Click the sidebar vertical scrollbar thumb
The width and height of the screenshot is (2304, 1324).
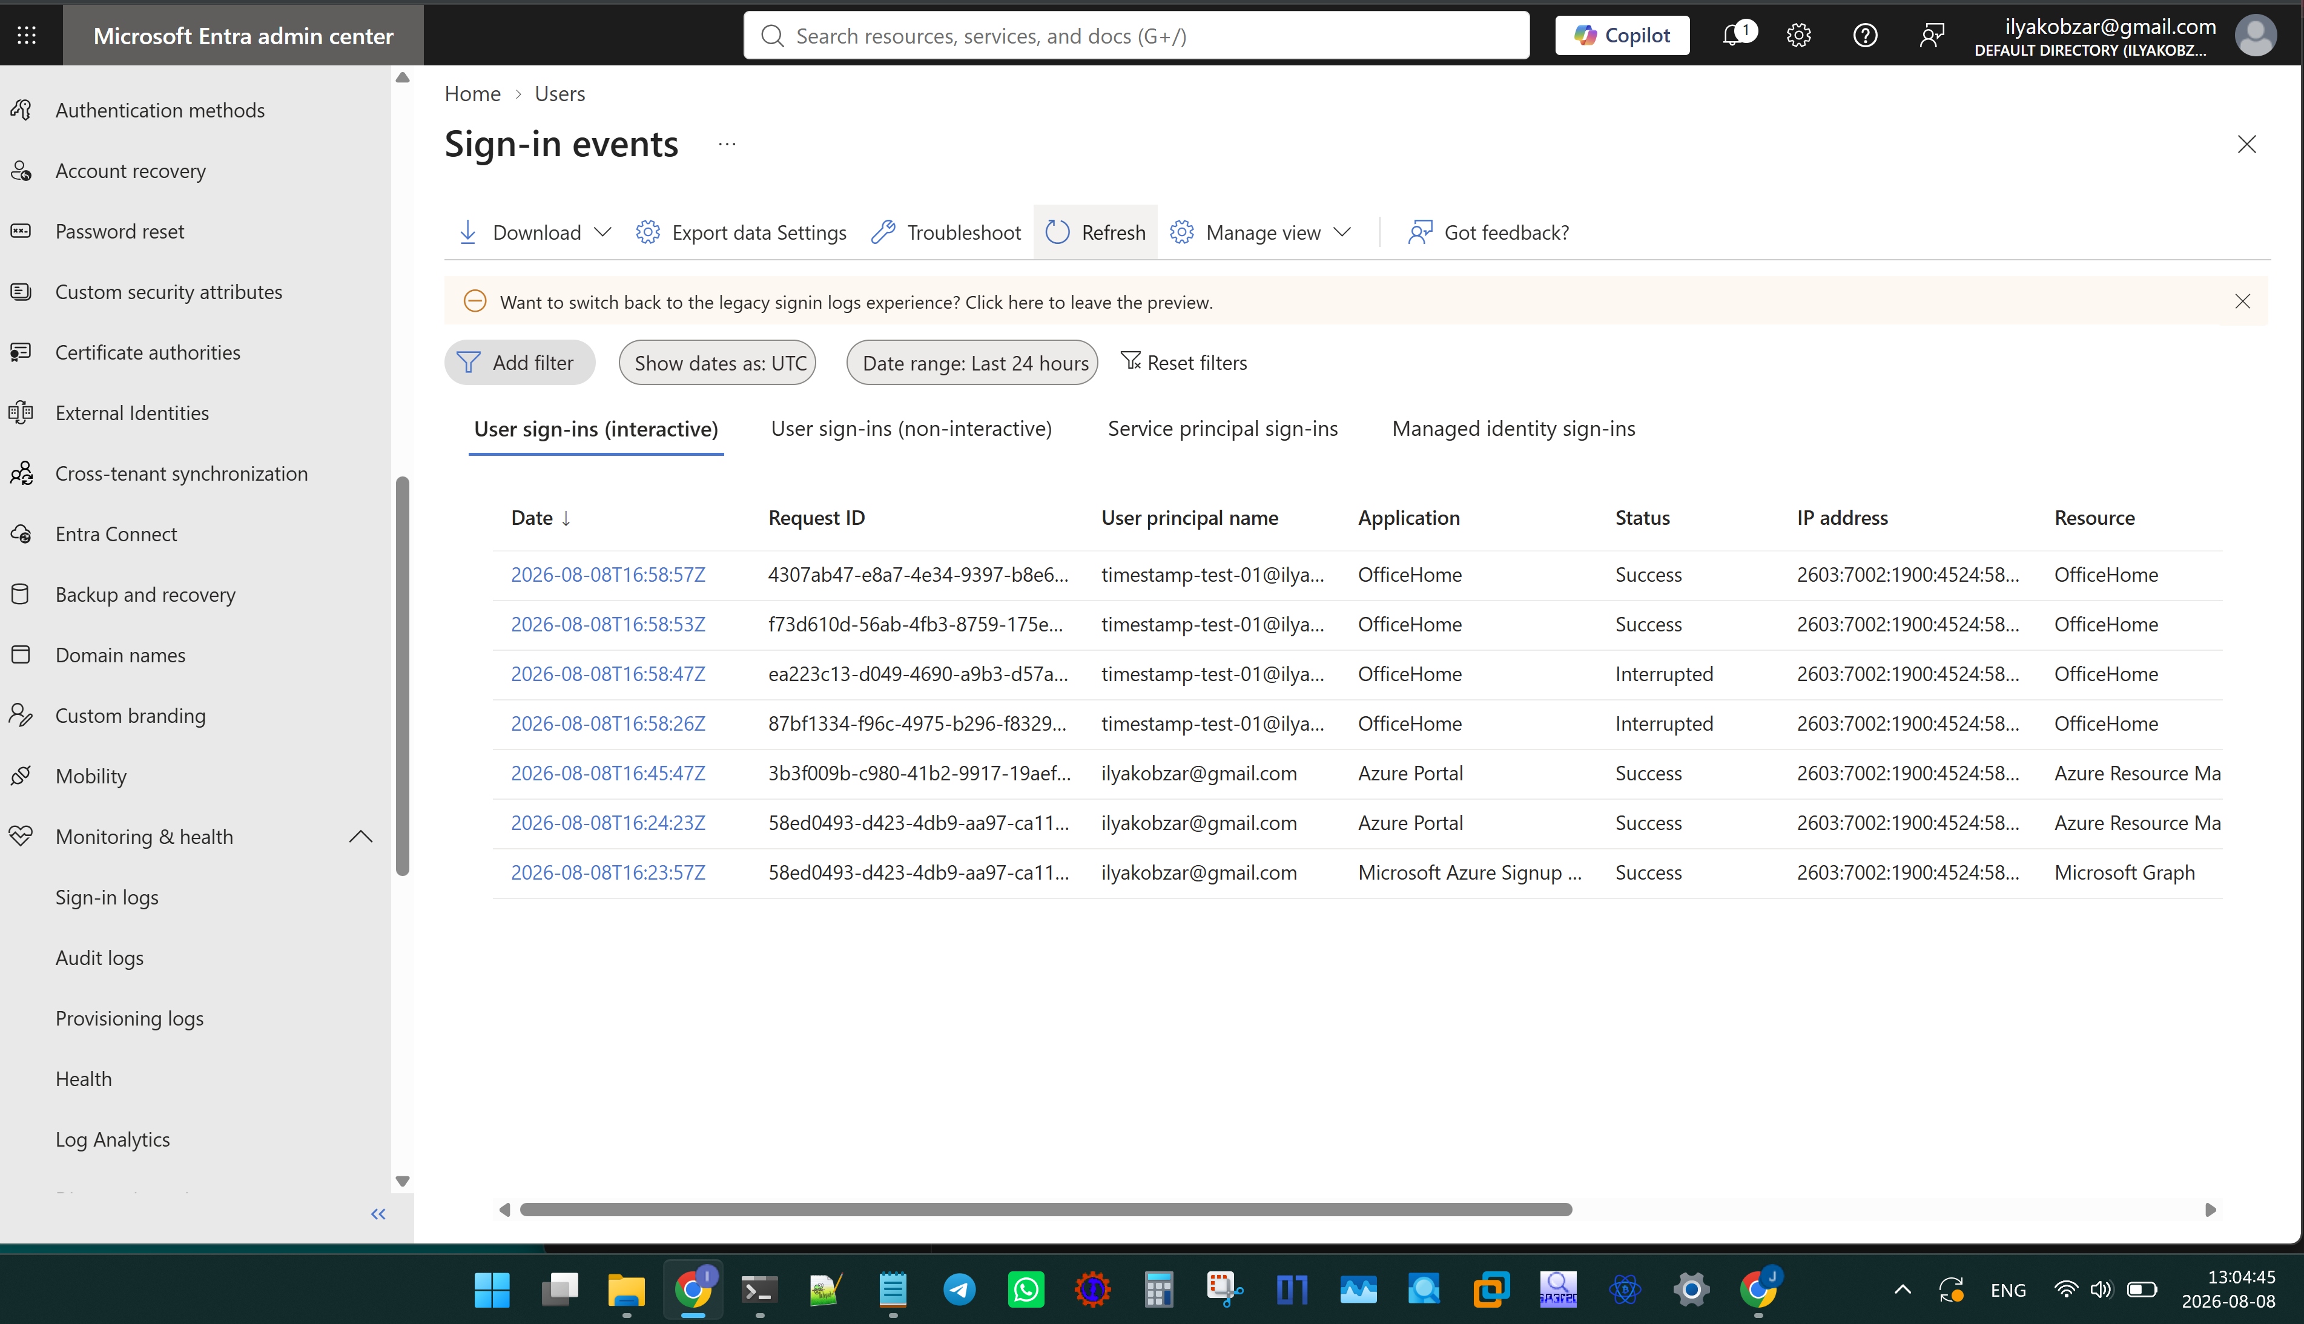(x=403, y=677)
